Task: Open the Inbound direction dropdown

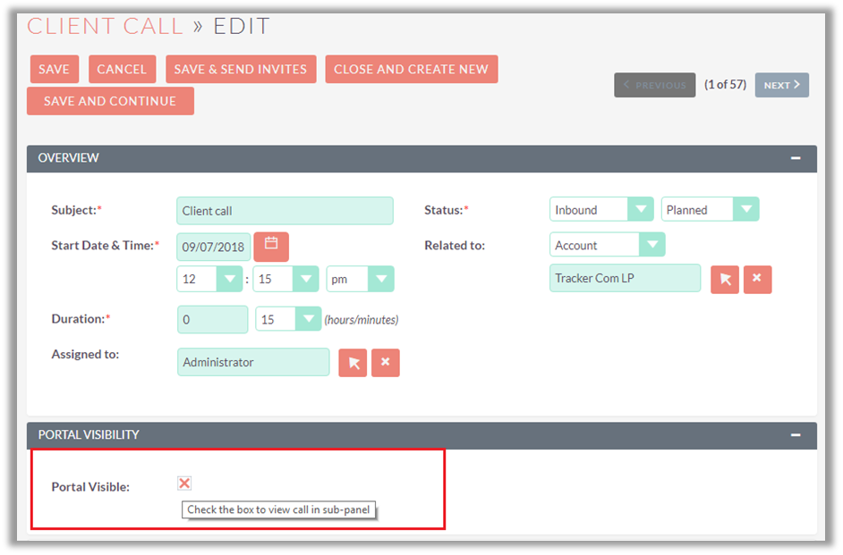Action: click(601, 210)
